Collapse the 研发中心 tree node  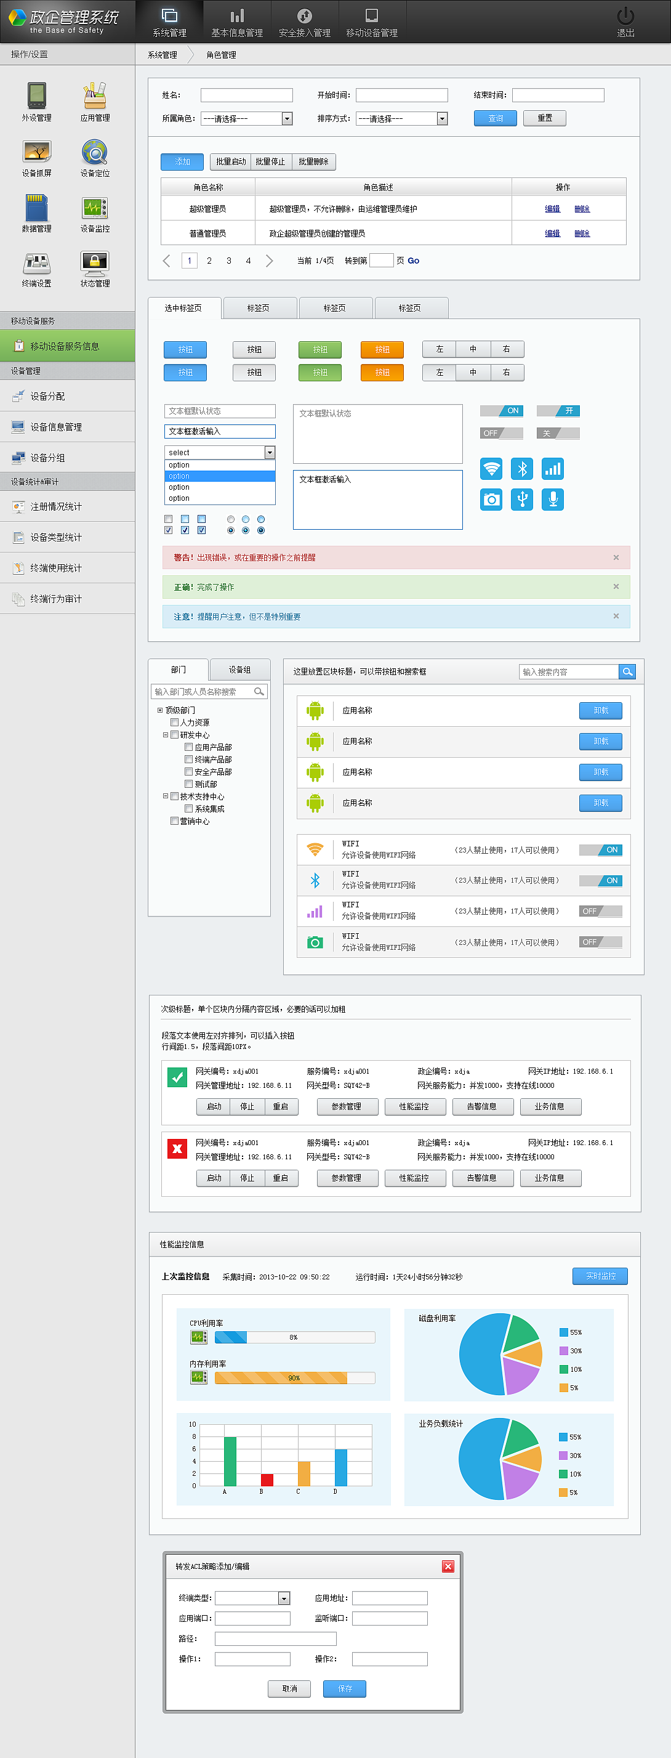point(165,735)
